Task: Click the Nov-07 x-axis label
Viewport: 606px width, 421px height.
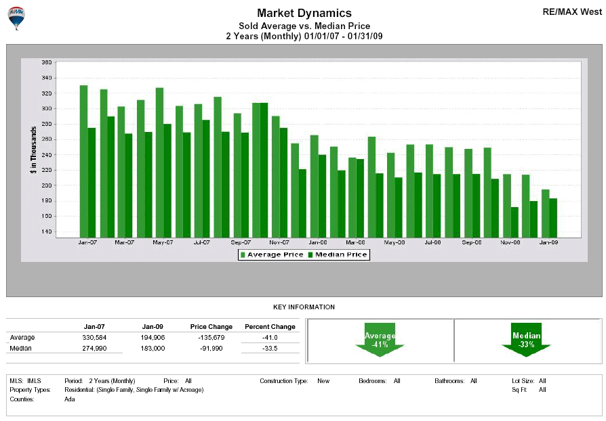Action: (279, 242)
